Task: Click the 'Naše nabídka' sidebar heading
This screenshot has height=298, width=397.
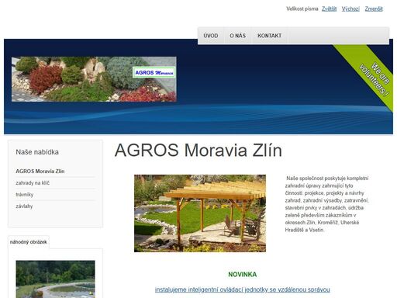Action: pos(37,152)
